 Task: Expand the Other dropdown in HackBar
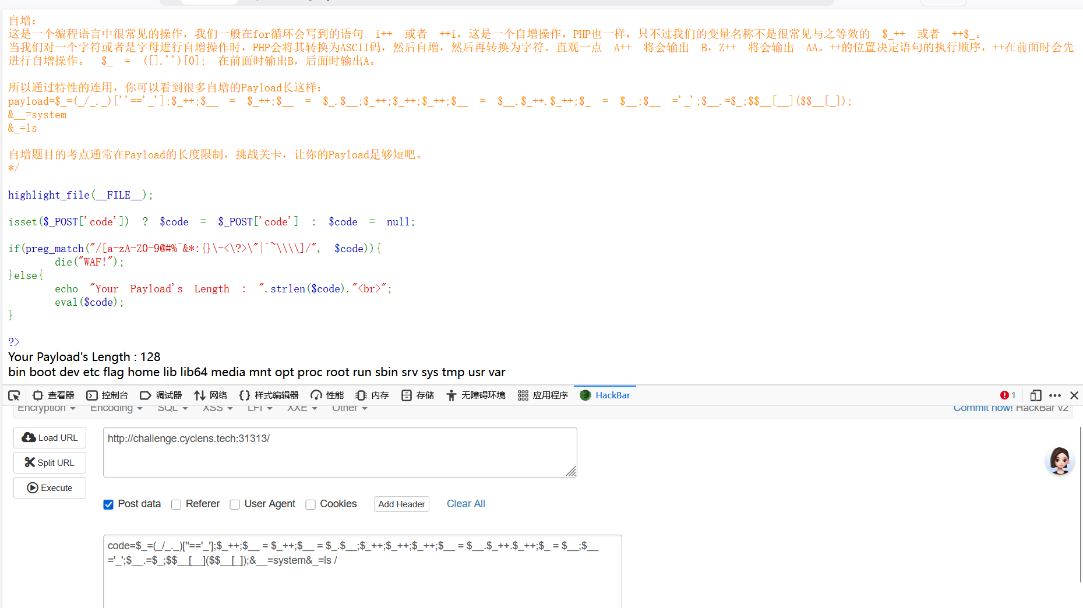click(x=350, y=408)
